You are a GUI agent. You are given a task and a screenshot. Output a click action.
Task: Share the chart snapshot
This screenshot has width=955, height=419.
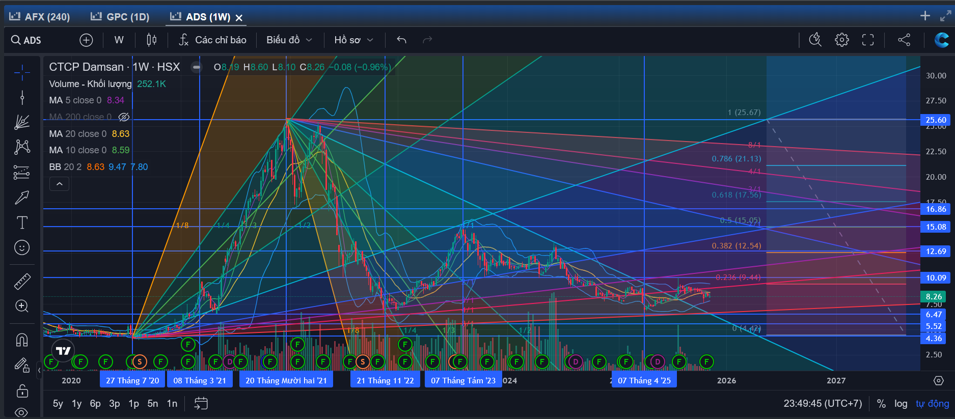tap(904, 40)
